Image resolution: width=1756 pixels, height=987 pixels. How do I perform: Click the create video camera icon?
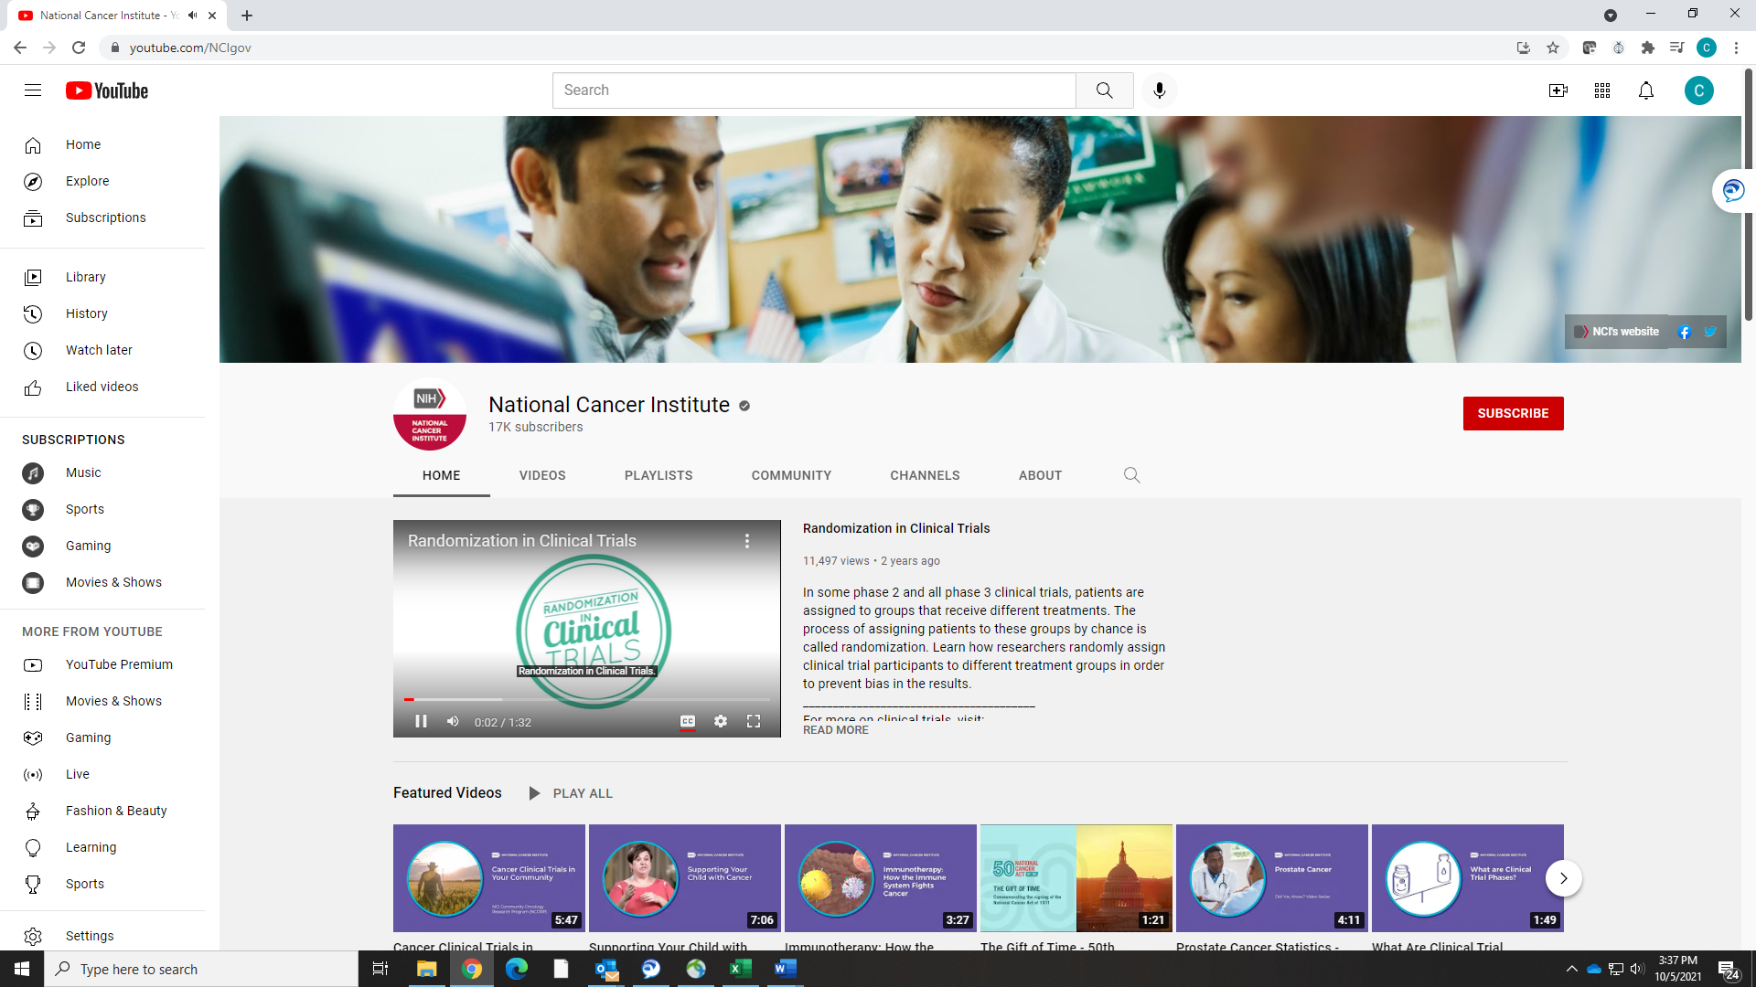[1558, 90]
